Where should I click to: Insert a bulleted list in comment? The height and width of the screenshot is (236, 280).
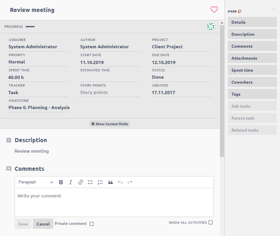(90, 182)
